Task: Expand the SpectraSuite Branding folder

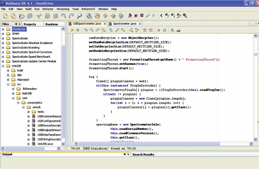Action: 3,48
